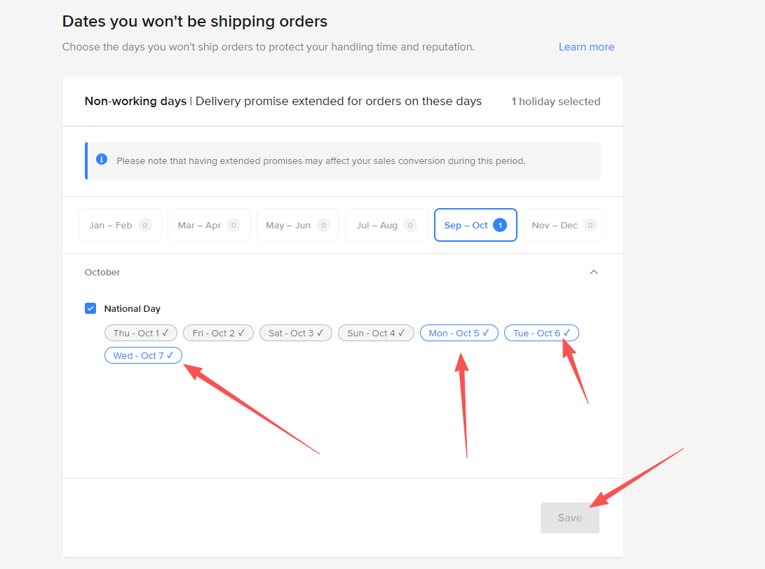Screen dimensions: 765x569
Task: Switch to the Jan – Feb tab
Action: pos(121,225)
